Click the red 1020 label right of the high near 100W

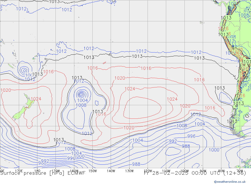click(185, 106)
